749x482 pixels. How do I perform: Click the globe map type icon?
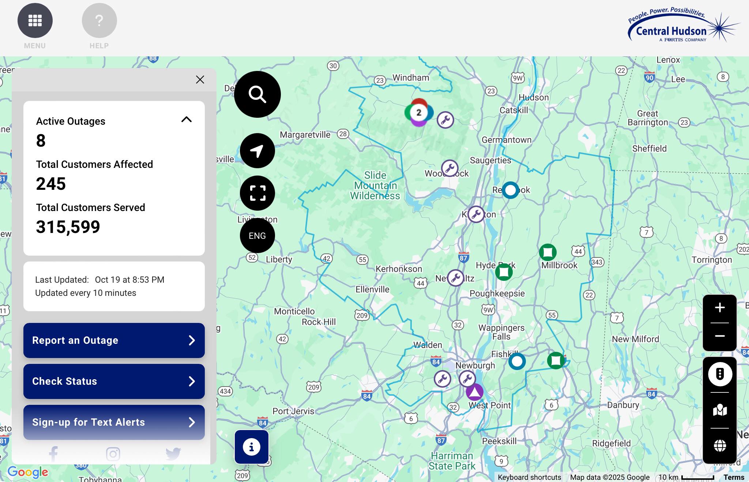point(720,445)
